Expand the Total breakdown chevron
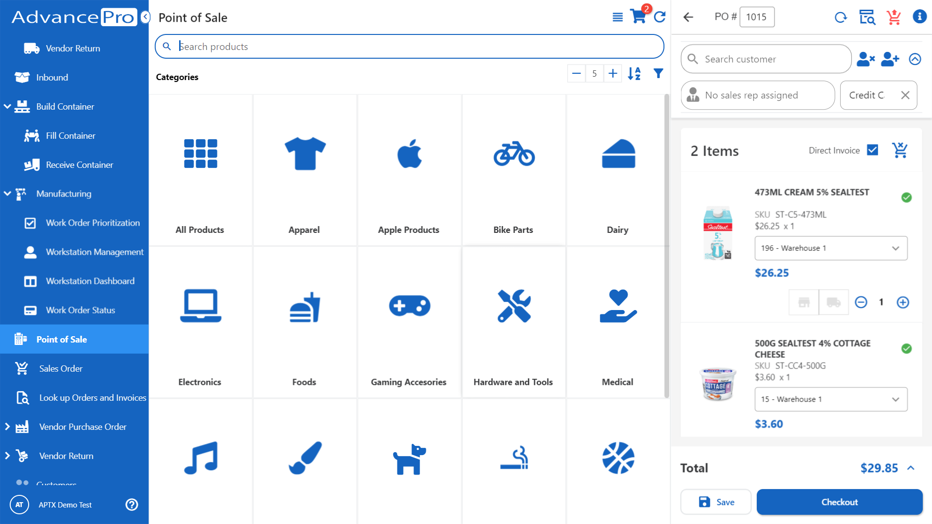Image resolution: width=932 pixels, height=524 pixels. (x=911, y=468)
